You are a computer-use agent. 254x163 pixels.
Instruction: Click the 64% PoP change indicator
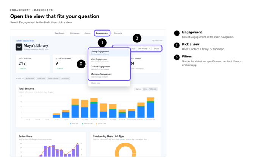click(x=22, y=68)
